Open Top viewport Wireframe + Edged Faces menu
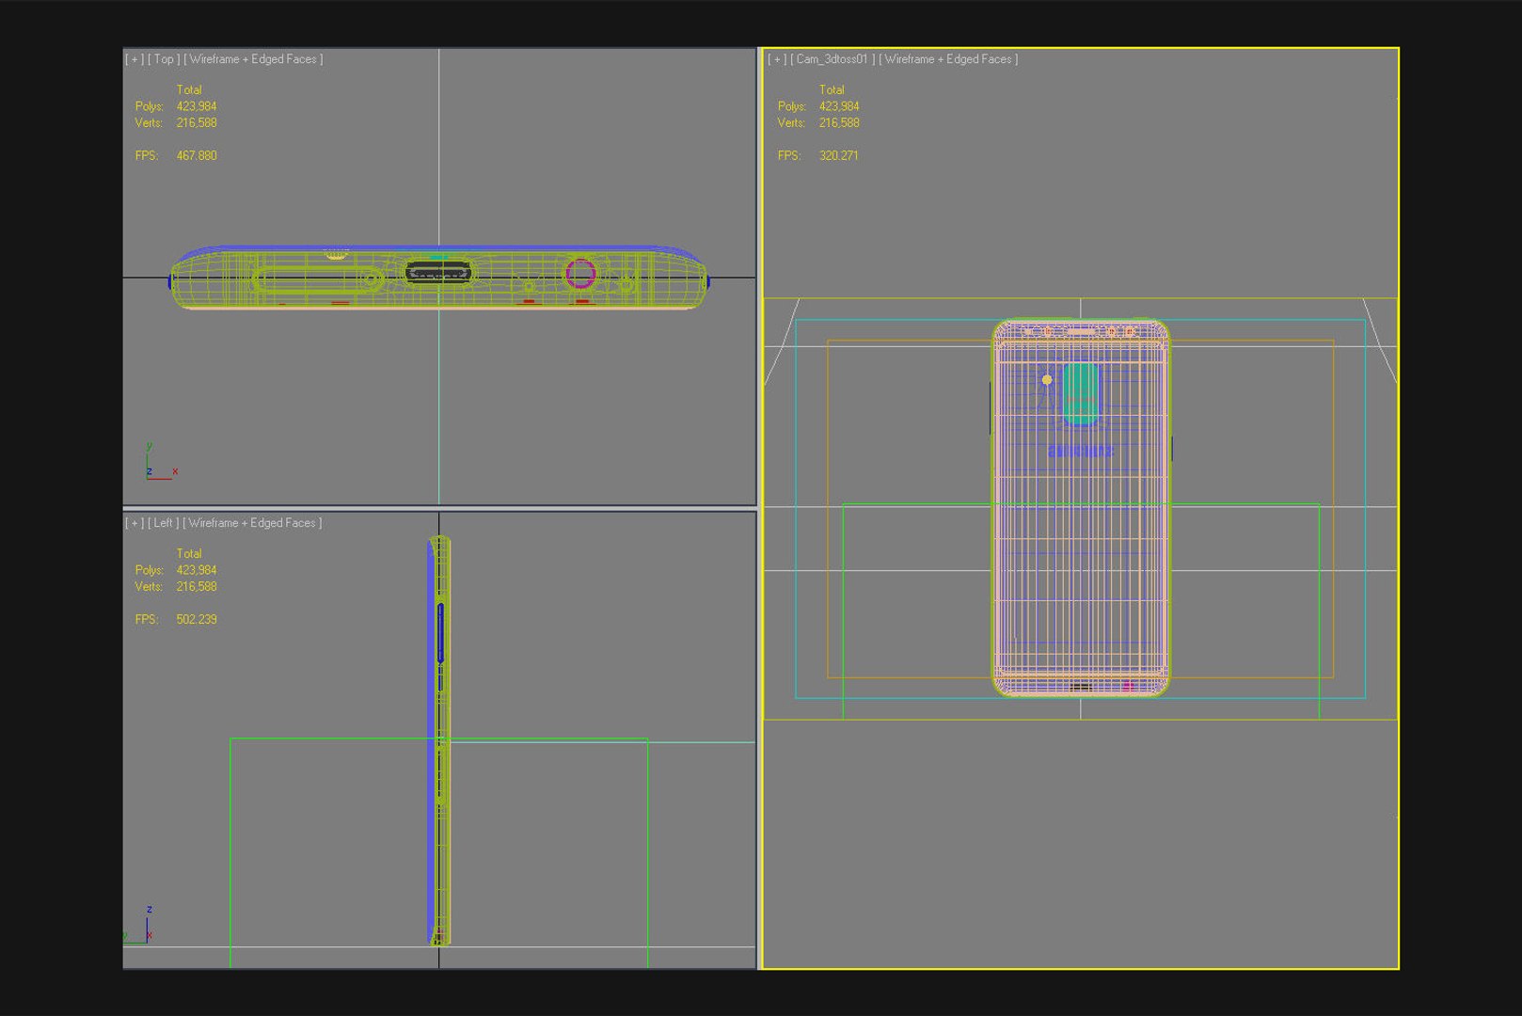1522x1016 pixels. [x=253, y=59]
